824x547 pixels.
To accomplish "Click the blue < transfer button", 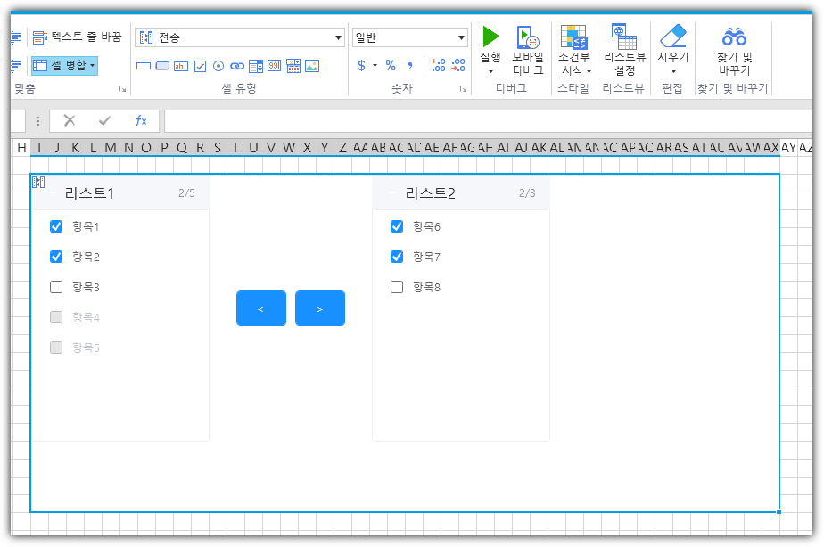I will point(260,308).
